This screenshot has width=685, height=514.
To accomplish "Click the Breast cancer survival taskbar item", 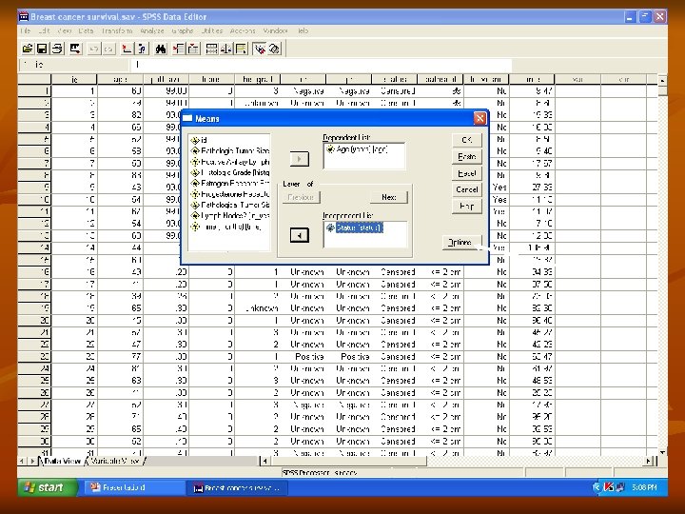I will pos(237,487).
